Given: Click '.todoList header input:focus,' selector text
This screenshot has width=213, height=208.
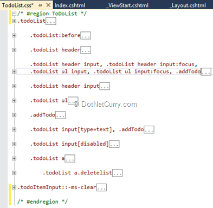Looking at the screenshot, I should pyautogui.click(x=152, y=64).
